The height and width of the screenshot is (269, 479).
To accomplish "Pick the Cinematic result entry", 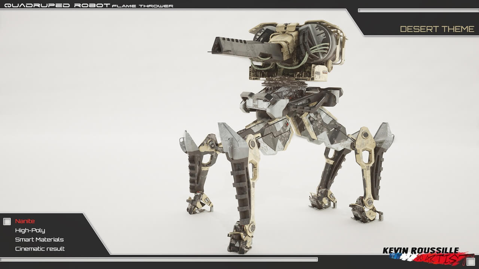I will click(x=40, y=249).
